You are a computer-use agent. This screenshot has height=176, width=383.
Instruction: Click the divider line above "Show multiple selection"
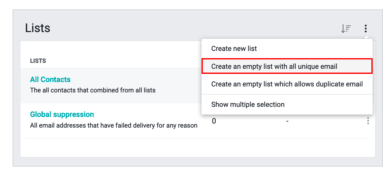pos(287,94)
